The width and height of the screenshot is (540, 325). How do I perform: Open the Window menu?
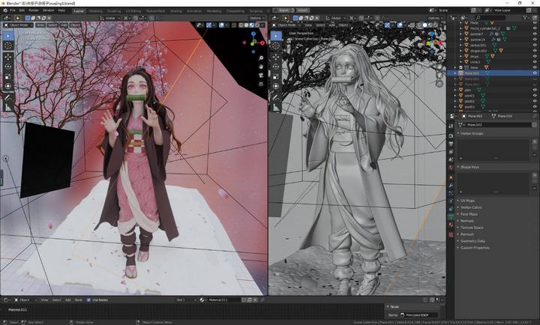48,10
